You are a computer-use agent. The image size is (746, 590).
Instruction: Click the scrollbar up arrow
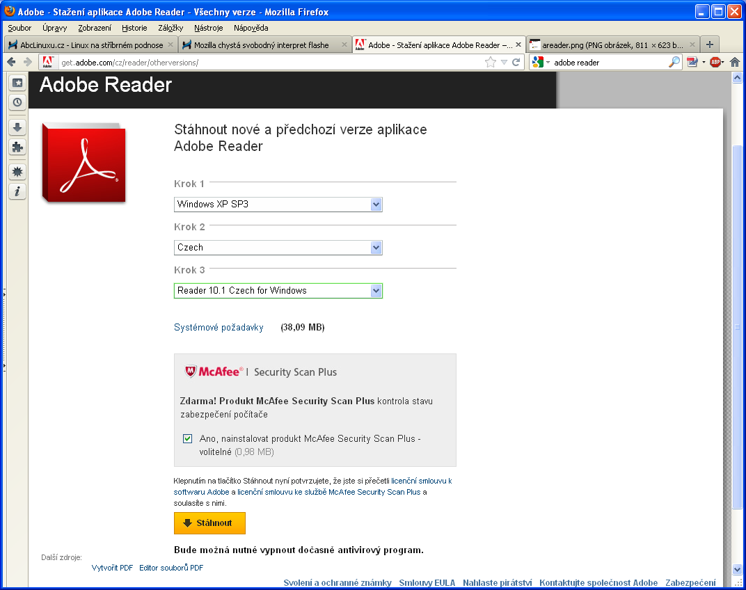tap(737, 77)
